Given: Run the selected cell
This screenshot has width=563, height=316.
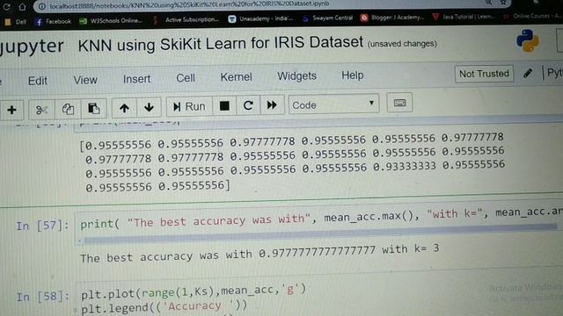Looking at the screenshot, I should click(190, 106).
